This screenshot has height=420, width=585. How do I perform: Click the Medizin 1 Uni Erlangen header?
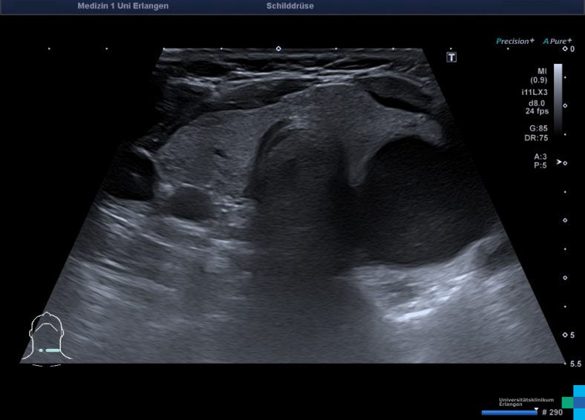click(122, 6)
